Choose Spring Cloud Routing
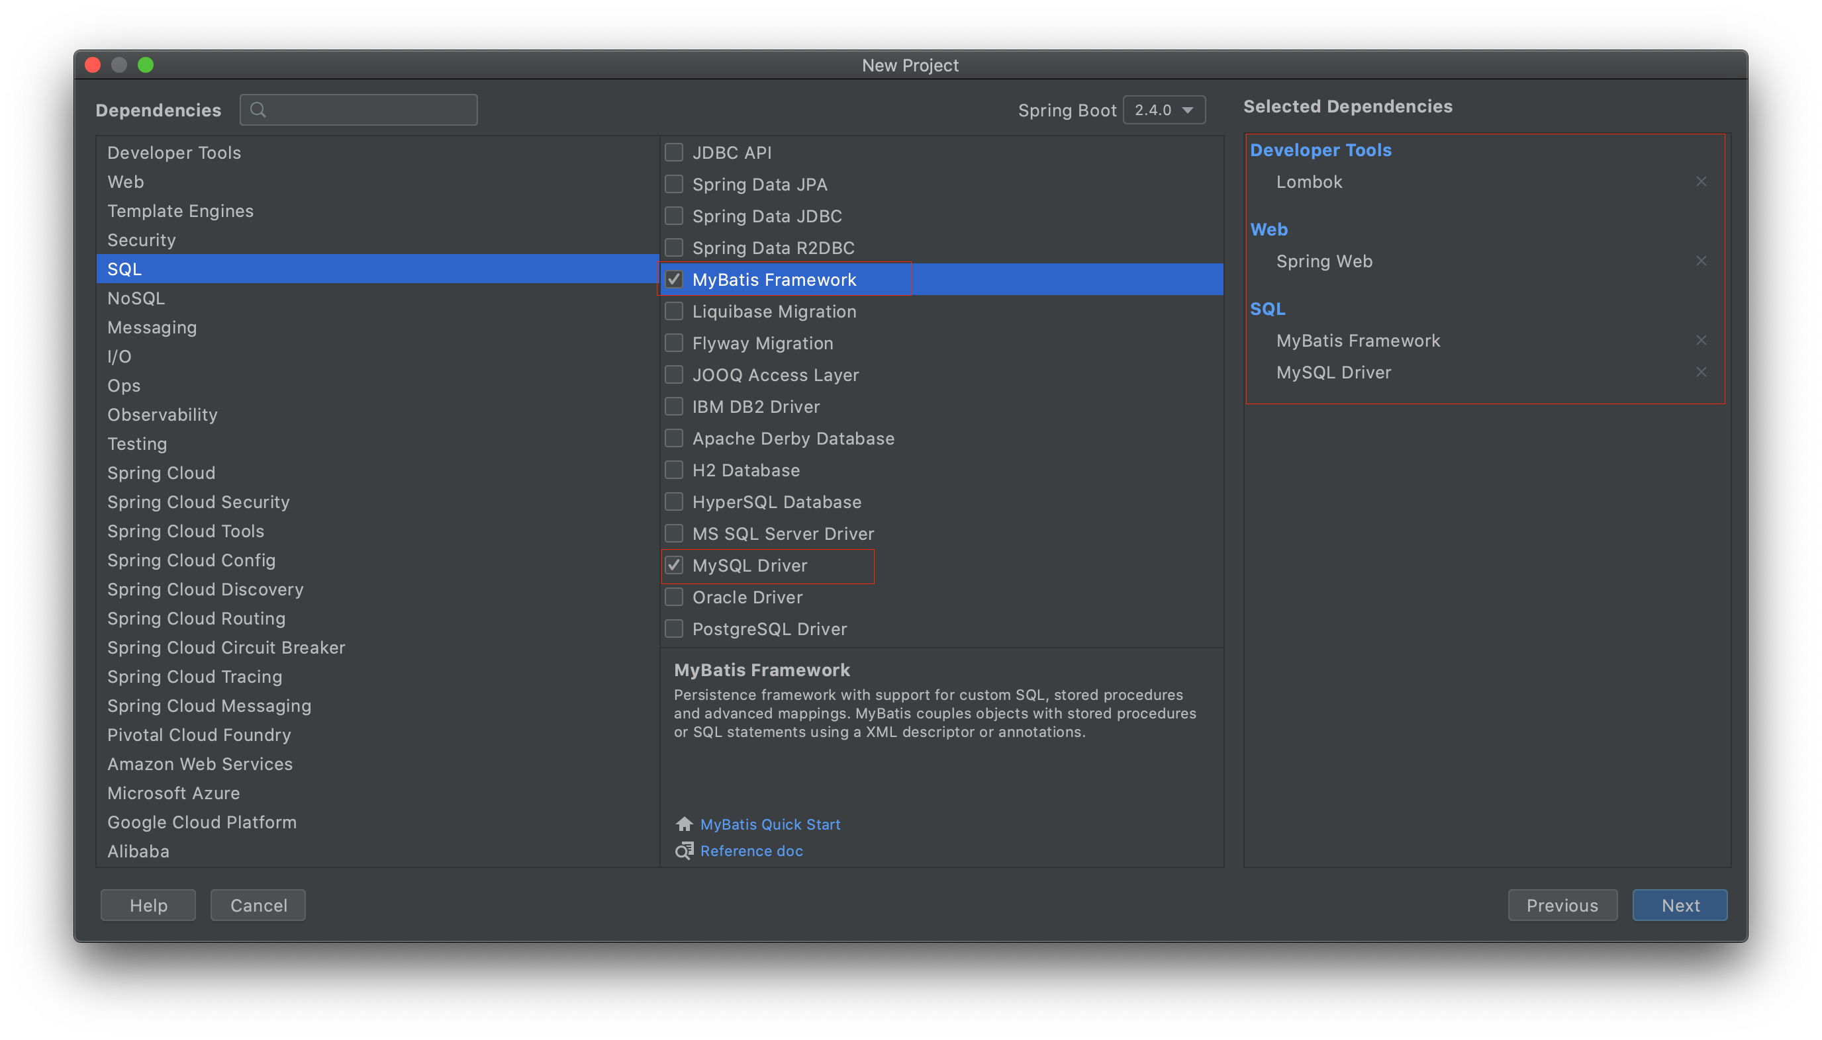Screen dimensions: 1822x1040 click(377, 619)
